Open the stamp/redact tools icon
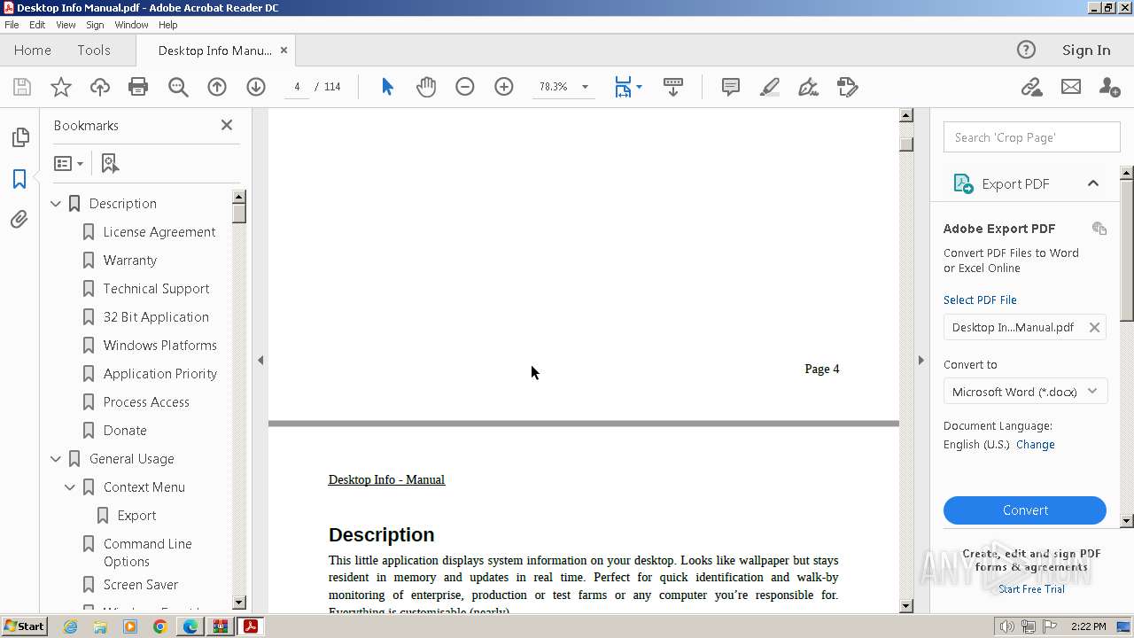Viewport: 1134px width, 638px height. [x=848, y=87]
